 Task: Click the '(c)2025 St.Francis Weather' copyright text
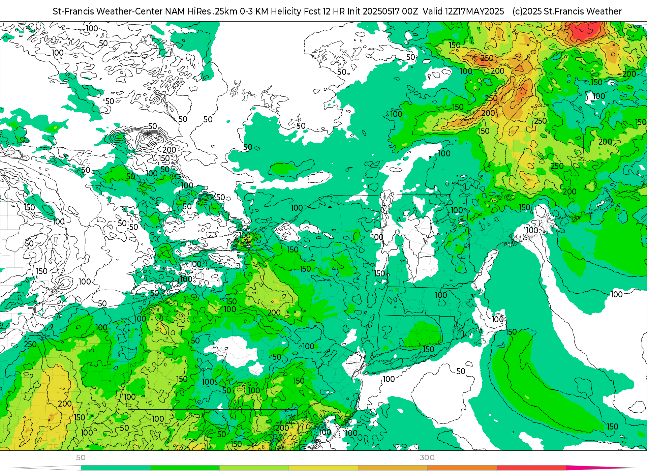(x=567, y=11)
